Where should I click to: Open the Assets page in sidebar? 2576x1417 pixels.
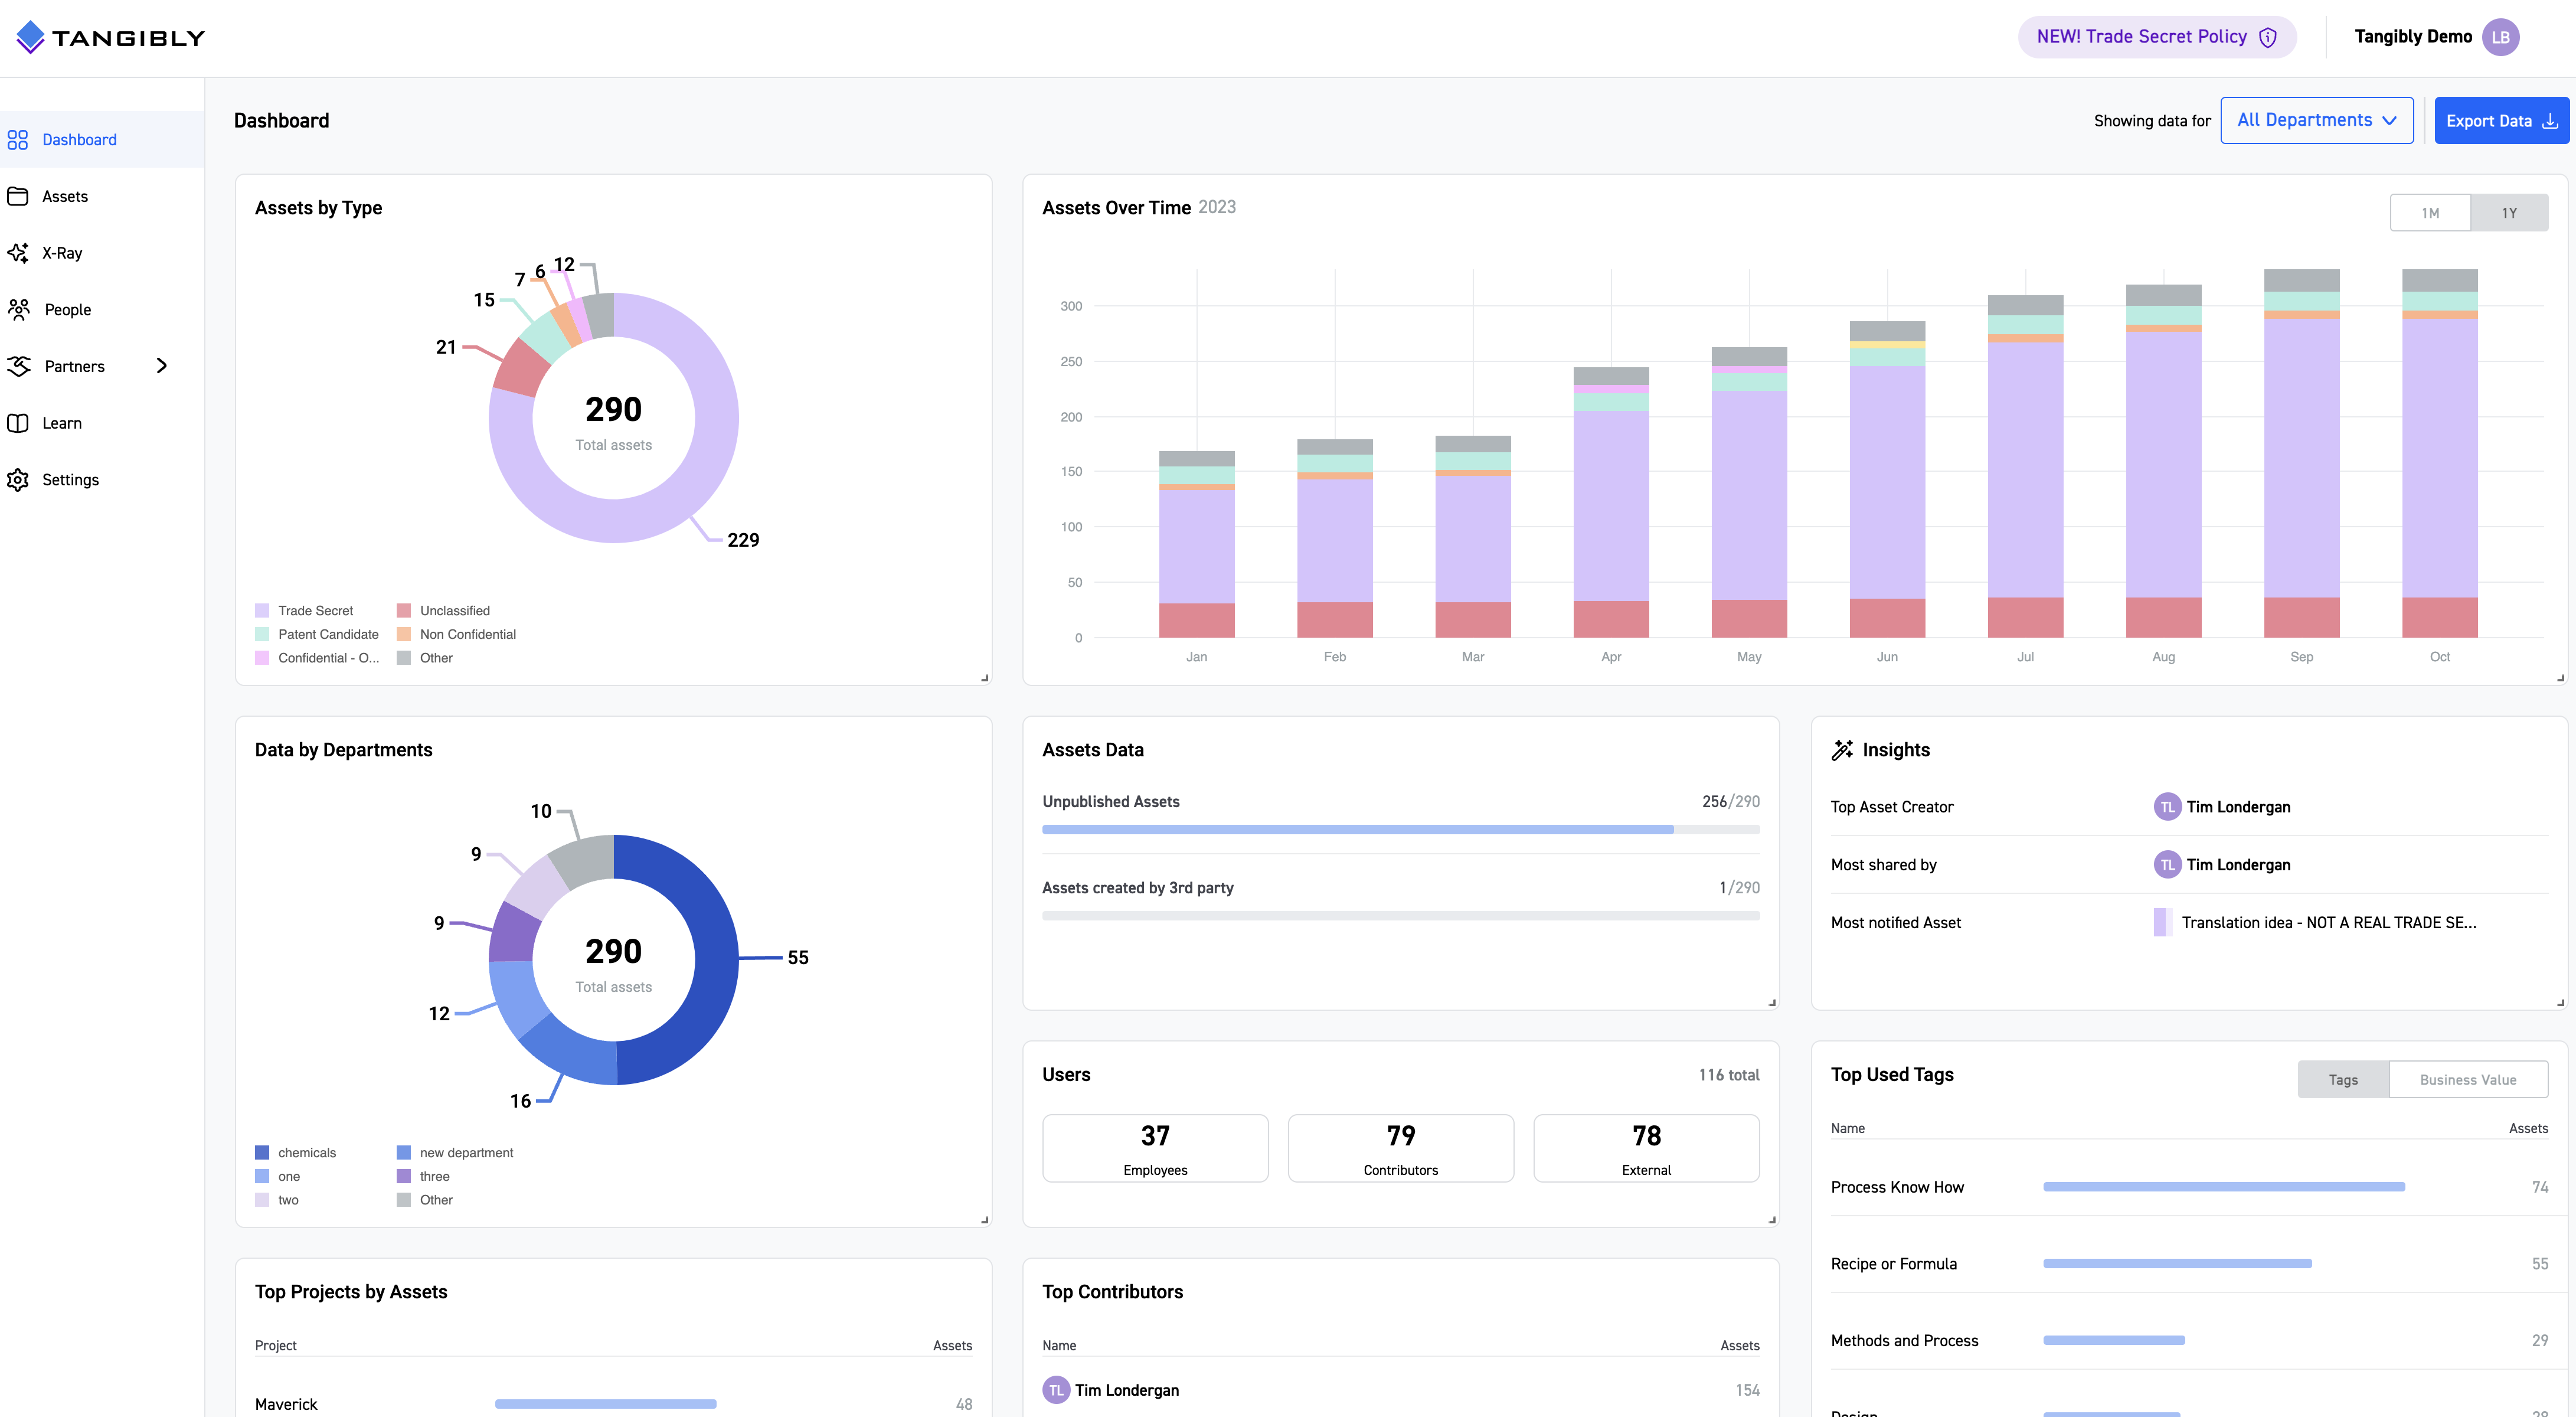(102, 196)
